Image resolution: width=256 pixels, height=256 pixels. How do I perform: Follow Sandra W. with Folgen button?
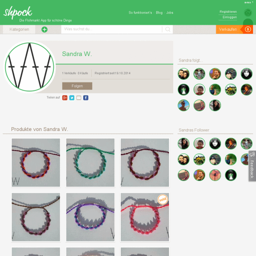point(77,86)
